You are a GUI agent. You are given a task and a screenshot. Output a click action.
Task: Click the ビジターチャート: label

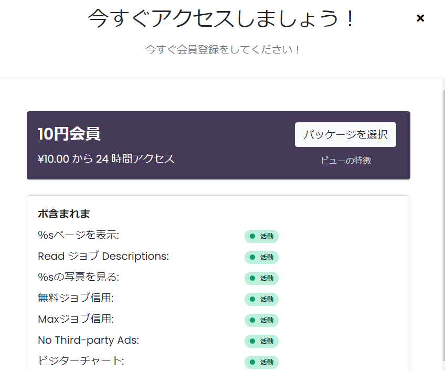pos(81,361)
